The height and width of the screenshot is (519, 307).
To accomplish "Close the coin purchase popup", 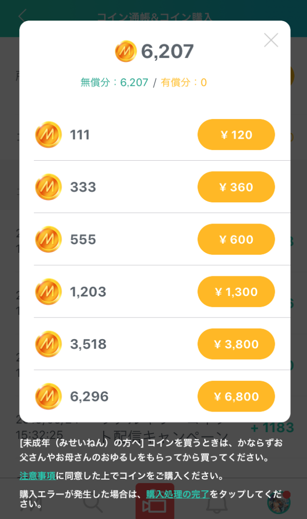I will pos(271,40).
